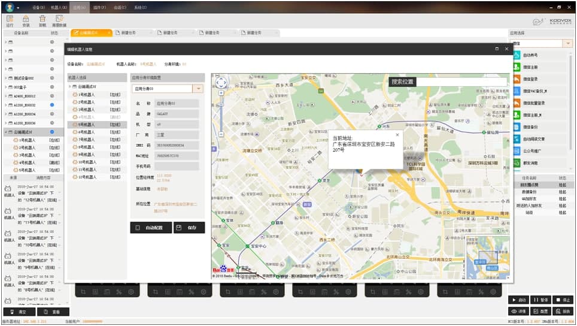Click the map zoom-out minus button

221,135
